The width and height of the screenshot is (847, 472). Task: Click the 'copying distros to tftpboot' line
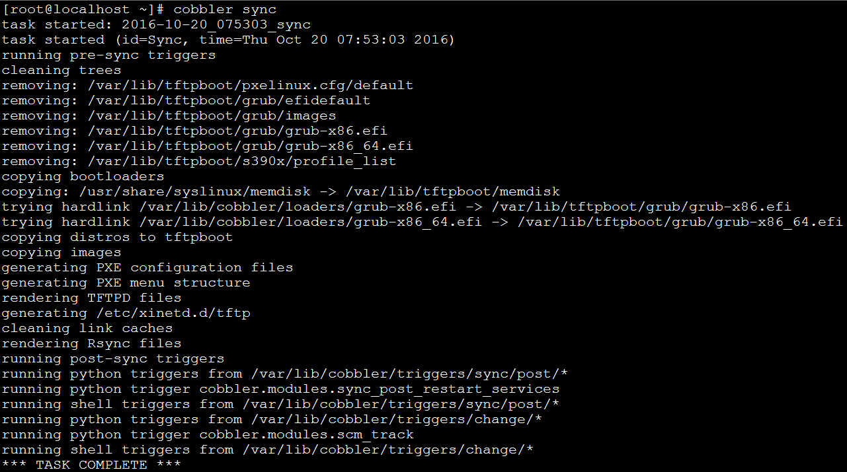(x=118, y=237)
